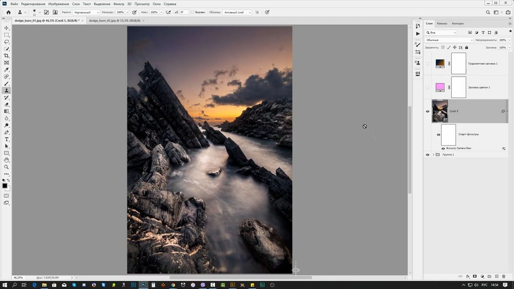
Task: Expand the Группа 1 layer group
Action: pyautogui.click(x=433, y=155)
